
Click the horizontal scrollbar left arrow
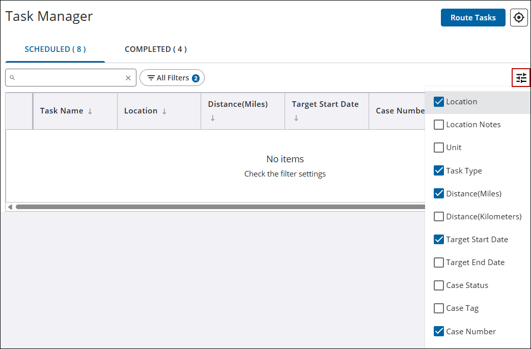9,207
